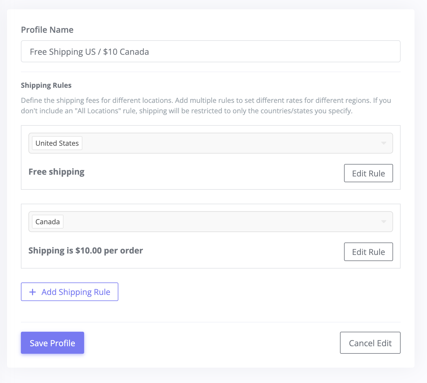Click the Shipping is $10.00 per order label
This screenshot has width=427, height=383.
click(x=86, y=250)
